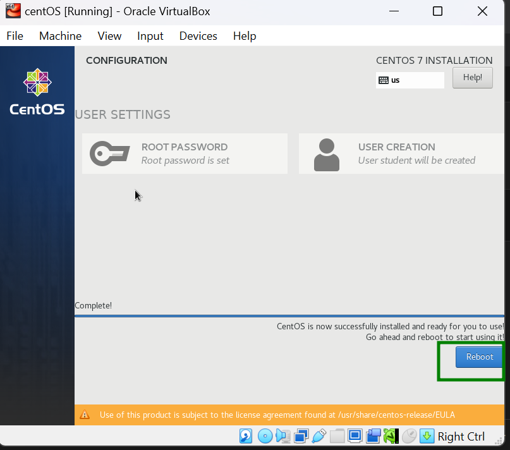Click the optical disc drive status icon

pyautogui.click(x=265, y=436)
